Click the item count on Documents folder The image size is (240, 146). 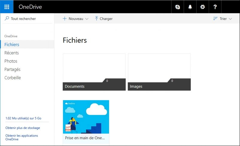coord(107,81)
